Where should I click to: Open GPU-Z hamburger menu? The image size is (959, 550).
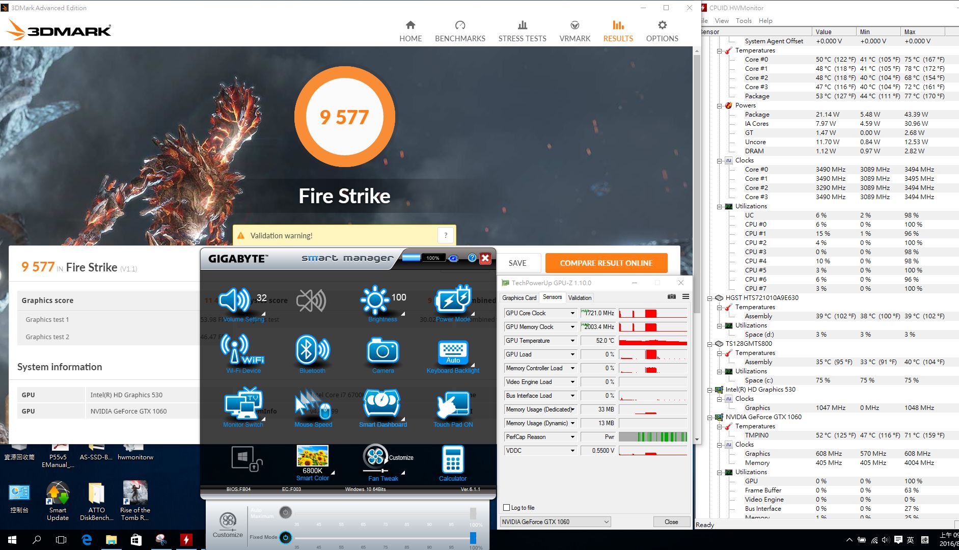pyautogui.click(x=686, y=296)
